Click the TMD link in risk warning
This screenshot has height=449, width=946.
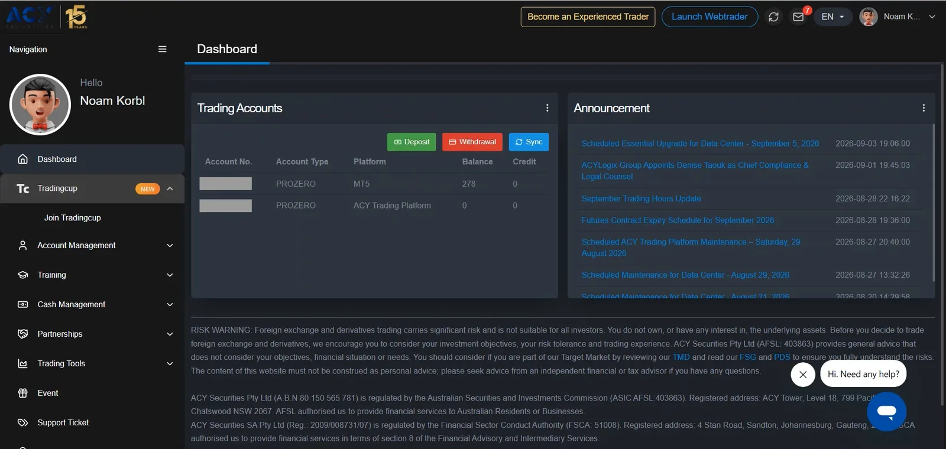pyautogui.click(x=681, y=357)
